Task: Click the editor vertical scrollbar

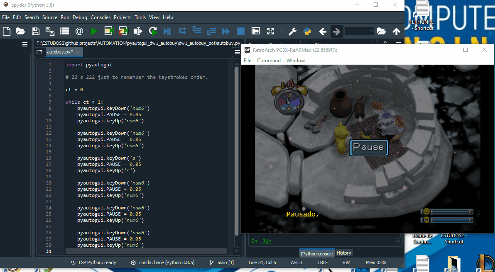Action: (x=237, y=151)
